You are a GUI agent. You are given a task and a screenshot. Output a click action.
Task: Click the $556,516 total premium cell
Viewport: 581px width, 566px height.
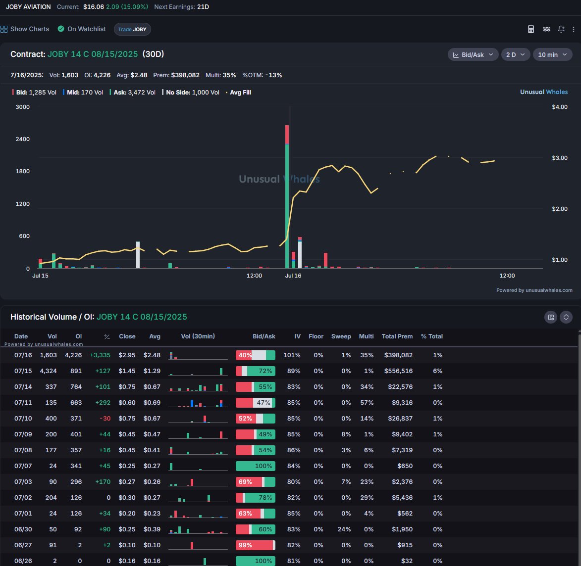tap(398, 371)
